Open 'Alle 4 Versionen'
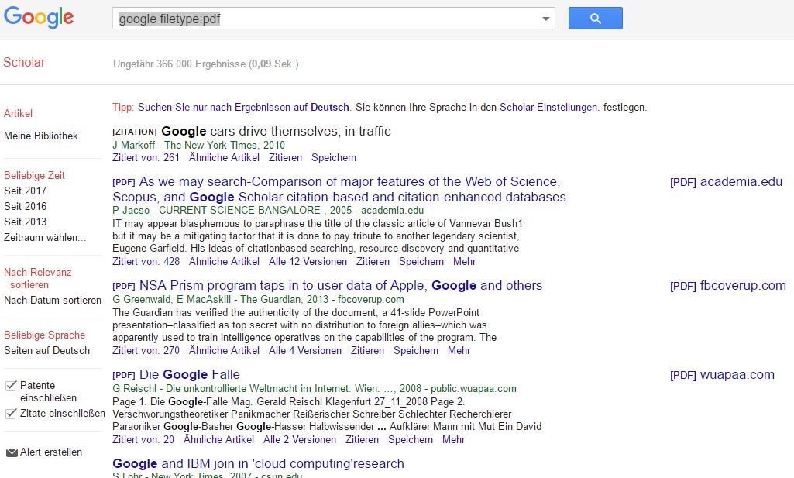 coord(305,350)
